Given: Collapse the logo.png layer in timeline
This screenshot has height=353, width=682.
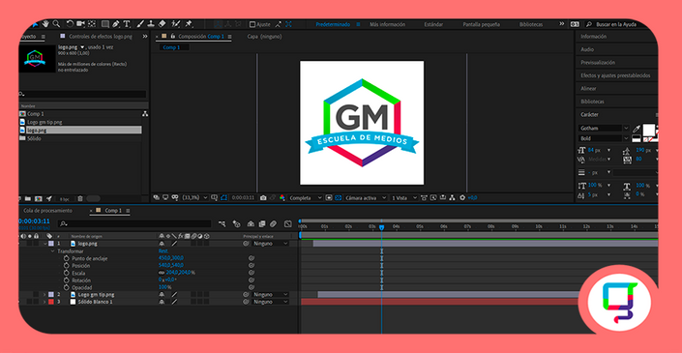Looking at the screenshot, I should tap(45, 244).
